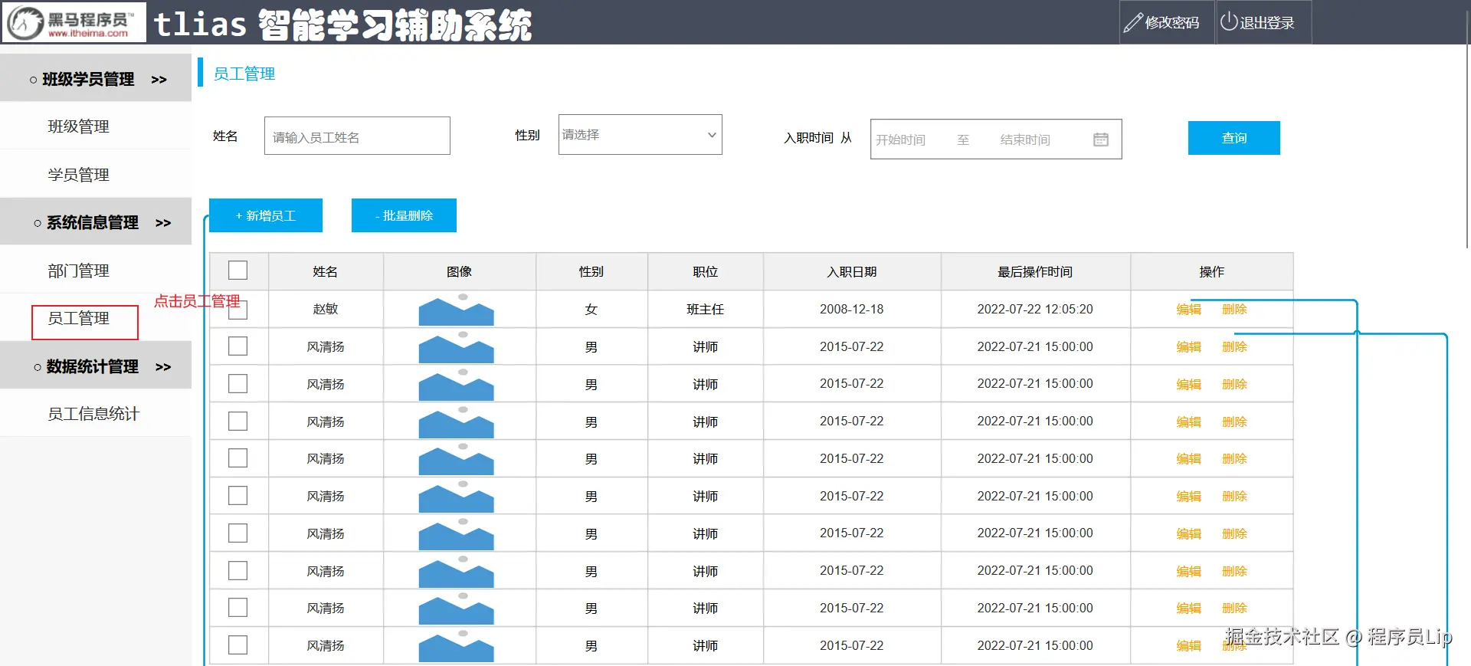The height and width of the screenshot is (666, 1471).
Task: Click the 新增员工 button
Action: 266,215
